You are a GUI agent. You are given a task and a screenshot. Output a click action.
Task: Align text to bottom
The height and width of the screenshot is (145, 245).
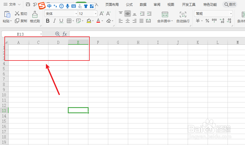pyautogui.click(x=134, y=14)
